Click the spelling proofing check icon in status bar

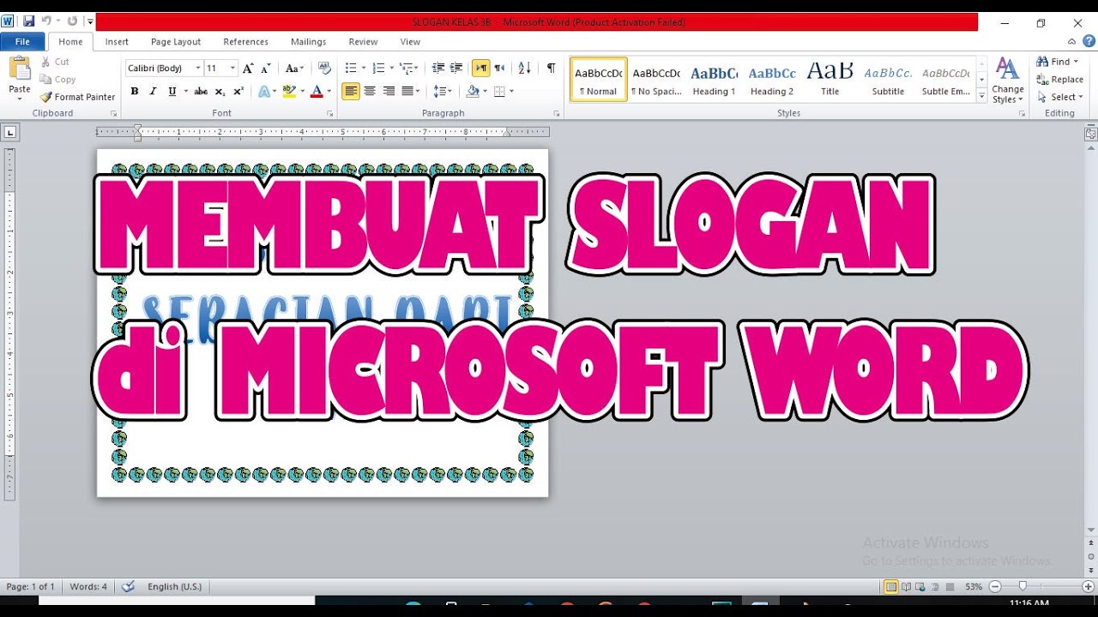(129, 587)
